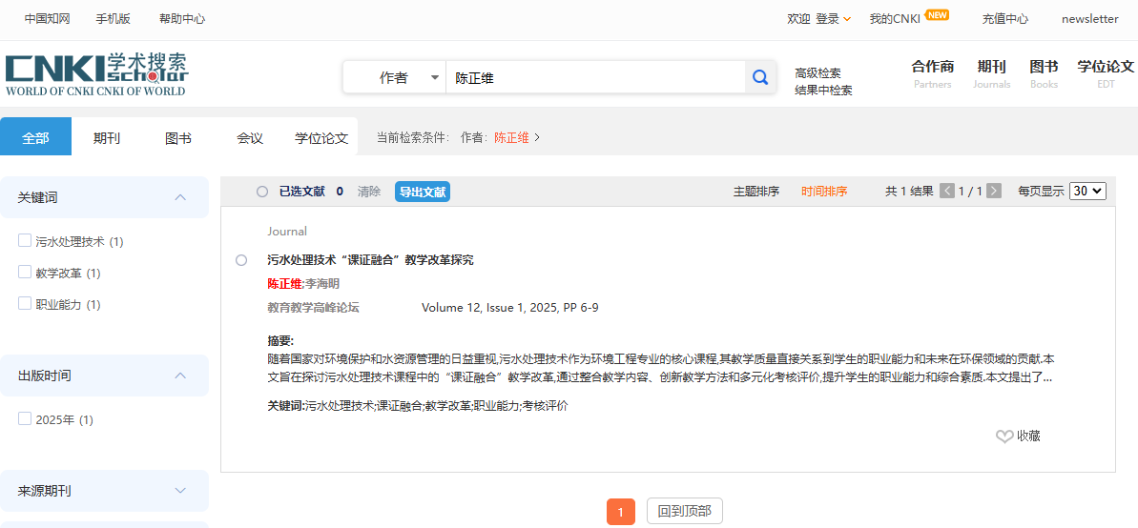Open the 登录 login dropdown arrow
This screenshot has width=1138, height=528.
847,20
